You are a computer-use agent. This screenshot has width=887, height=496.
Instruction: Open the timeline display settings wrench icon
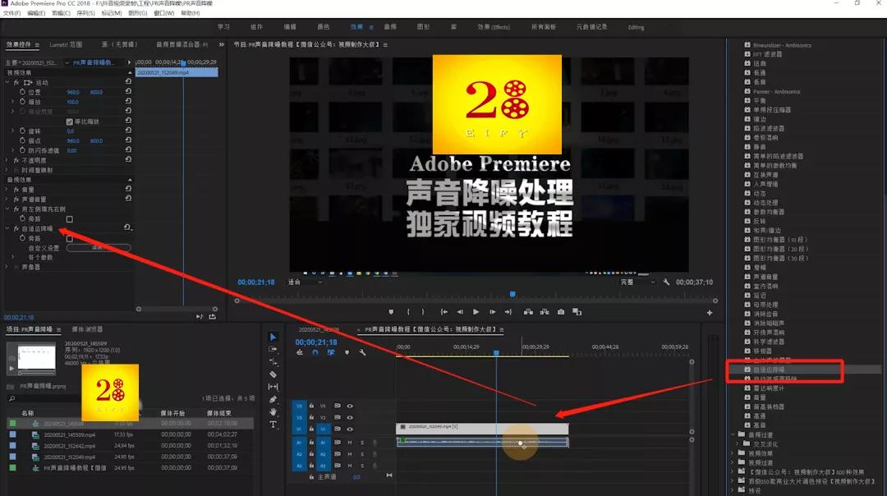(x=363, y=352)
